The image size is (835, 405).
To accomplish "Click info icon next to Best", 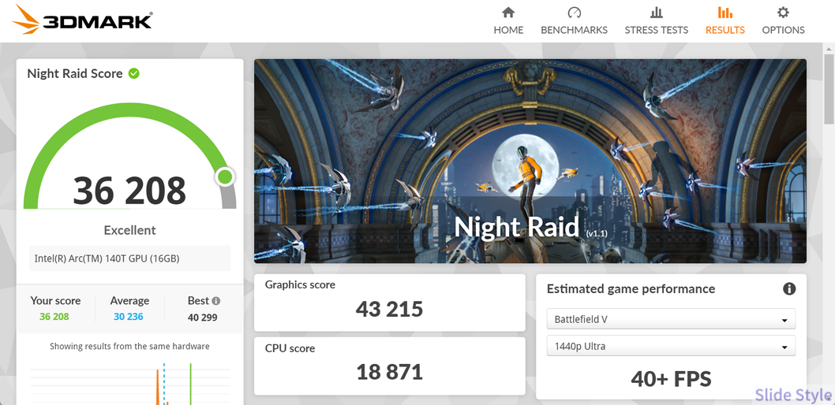I will [x=215, y=301].
